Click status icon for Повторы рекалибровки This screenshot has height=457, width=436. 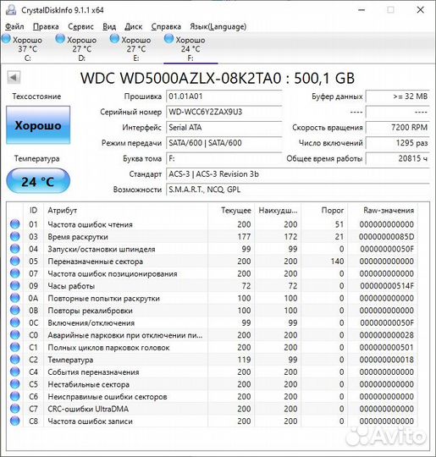point(15,310)
